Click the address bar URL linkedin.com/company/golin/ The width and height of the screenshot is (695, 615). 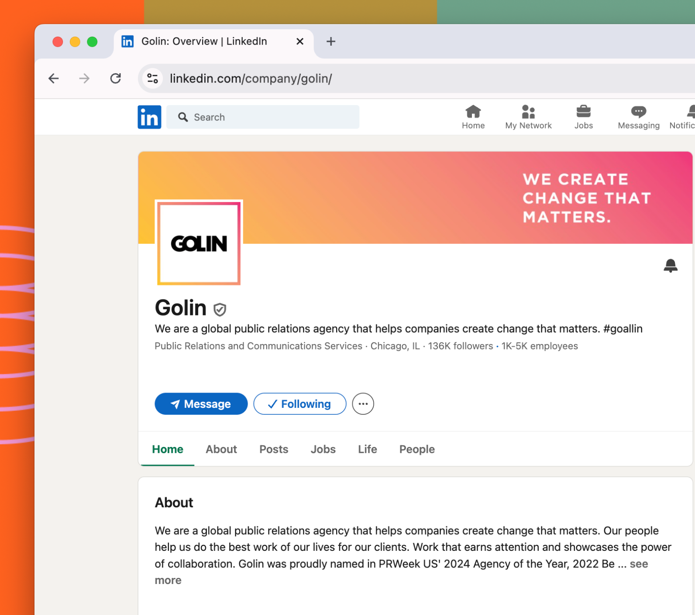(251, 79)
